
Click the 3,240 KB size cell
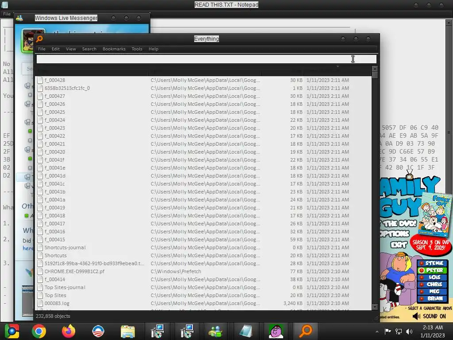pos(293,303)
